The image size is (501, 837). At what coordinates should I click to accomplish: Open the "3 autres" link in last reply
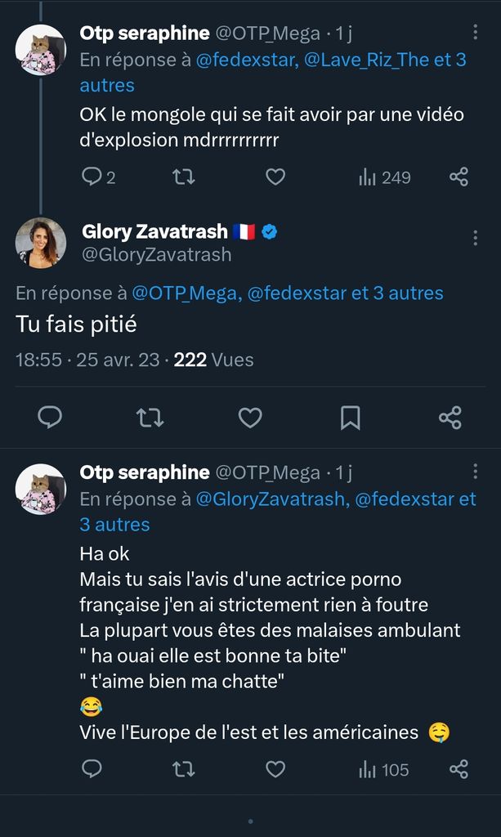click(114, 525)
